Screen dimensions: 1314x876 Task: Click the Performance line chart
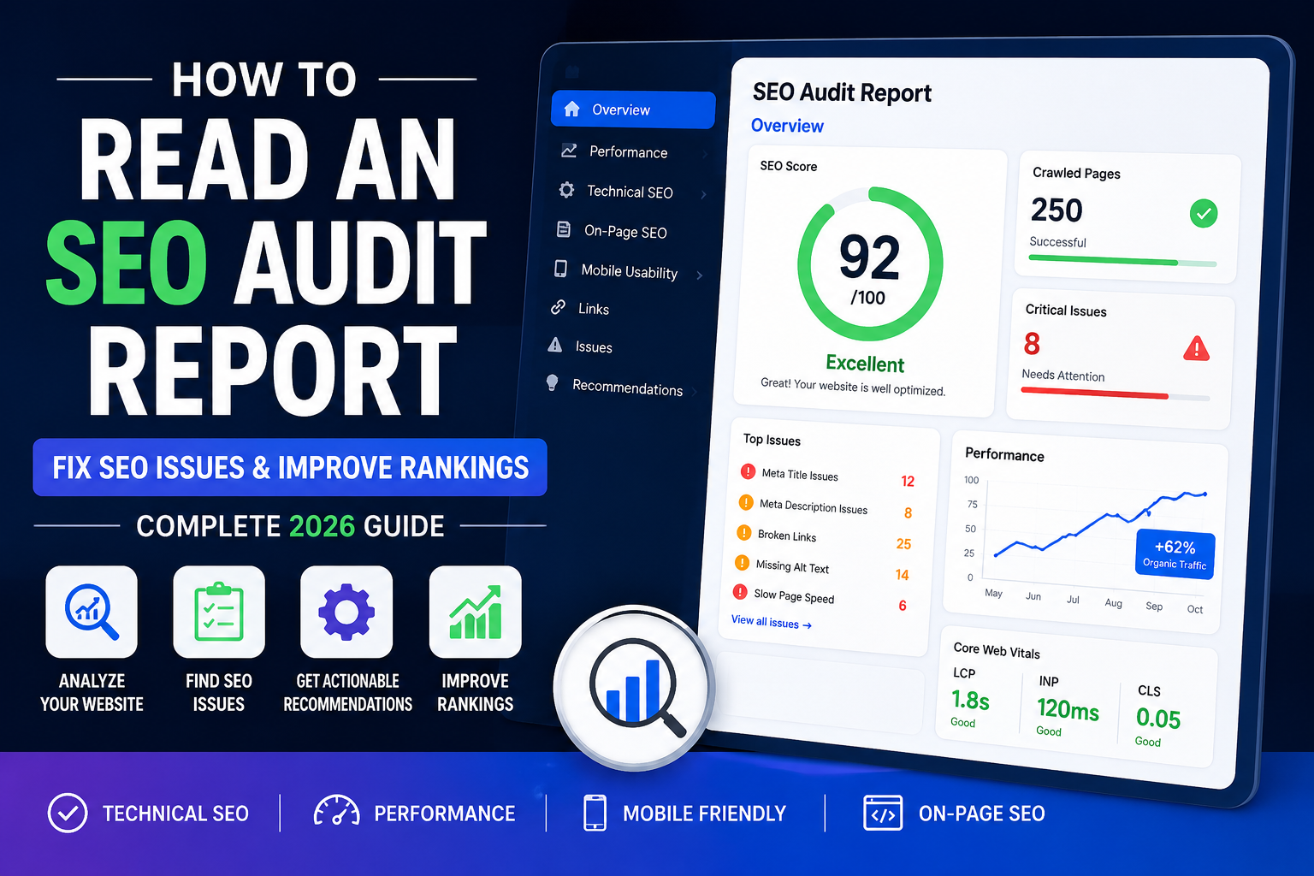tap(1099, 525)
